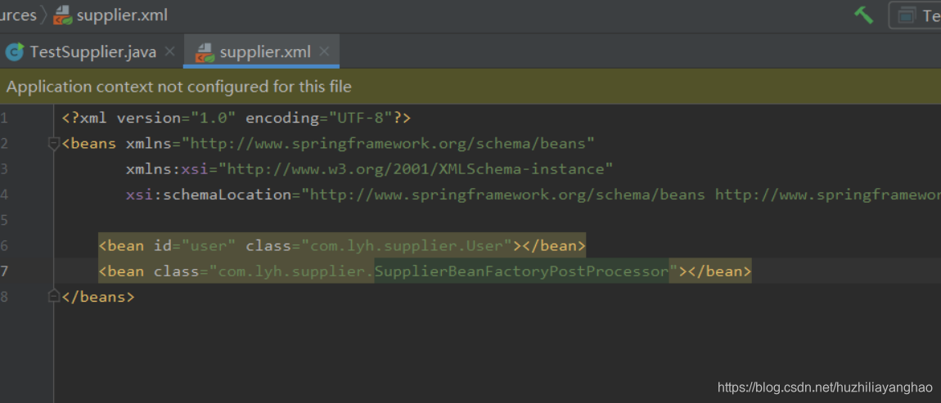The image size is (941, 403).
Task: Close the supplier.xml tab
Action: pyautogui.click(x=324, y=51)
